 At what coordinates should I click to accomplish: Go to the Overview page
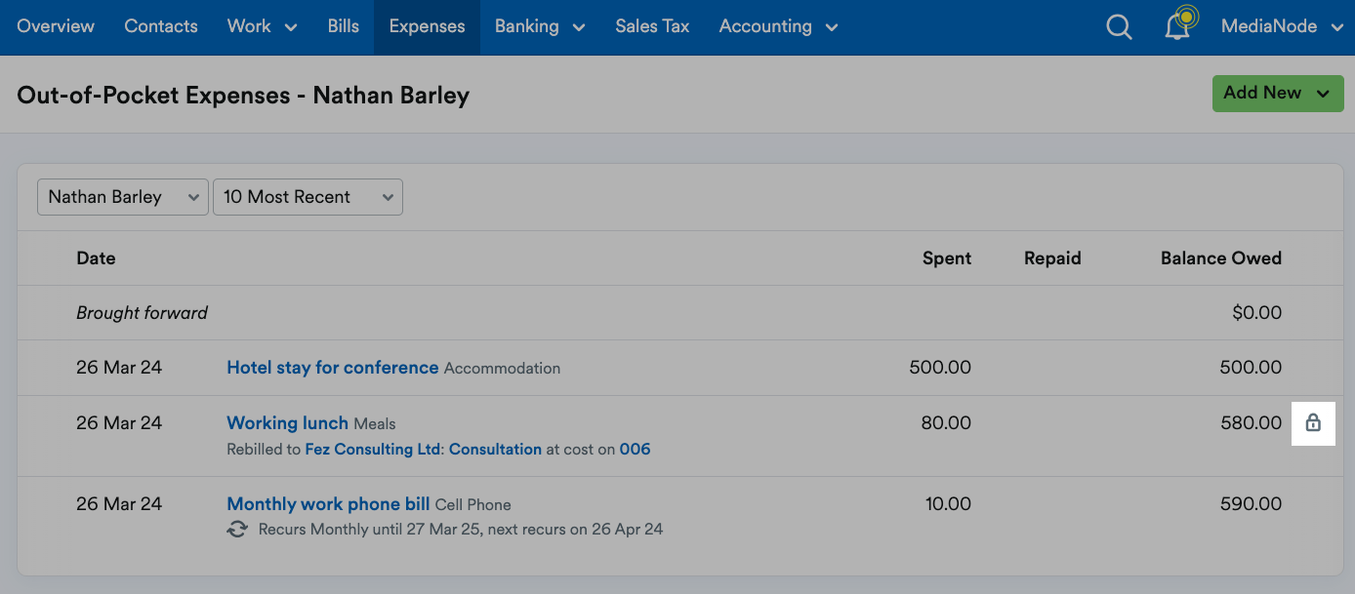[x=55, y=26]
